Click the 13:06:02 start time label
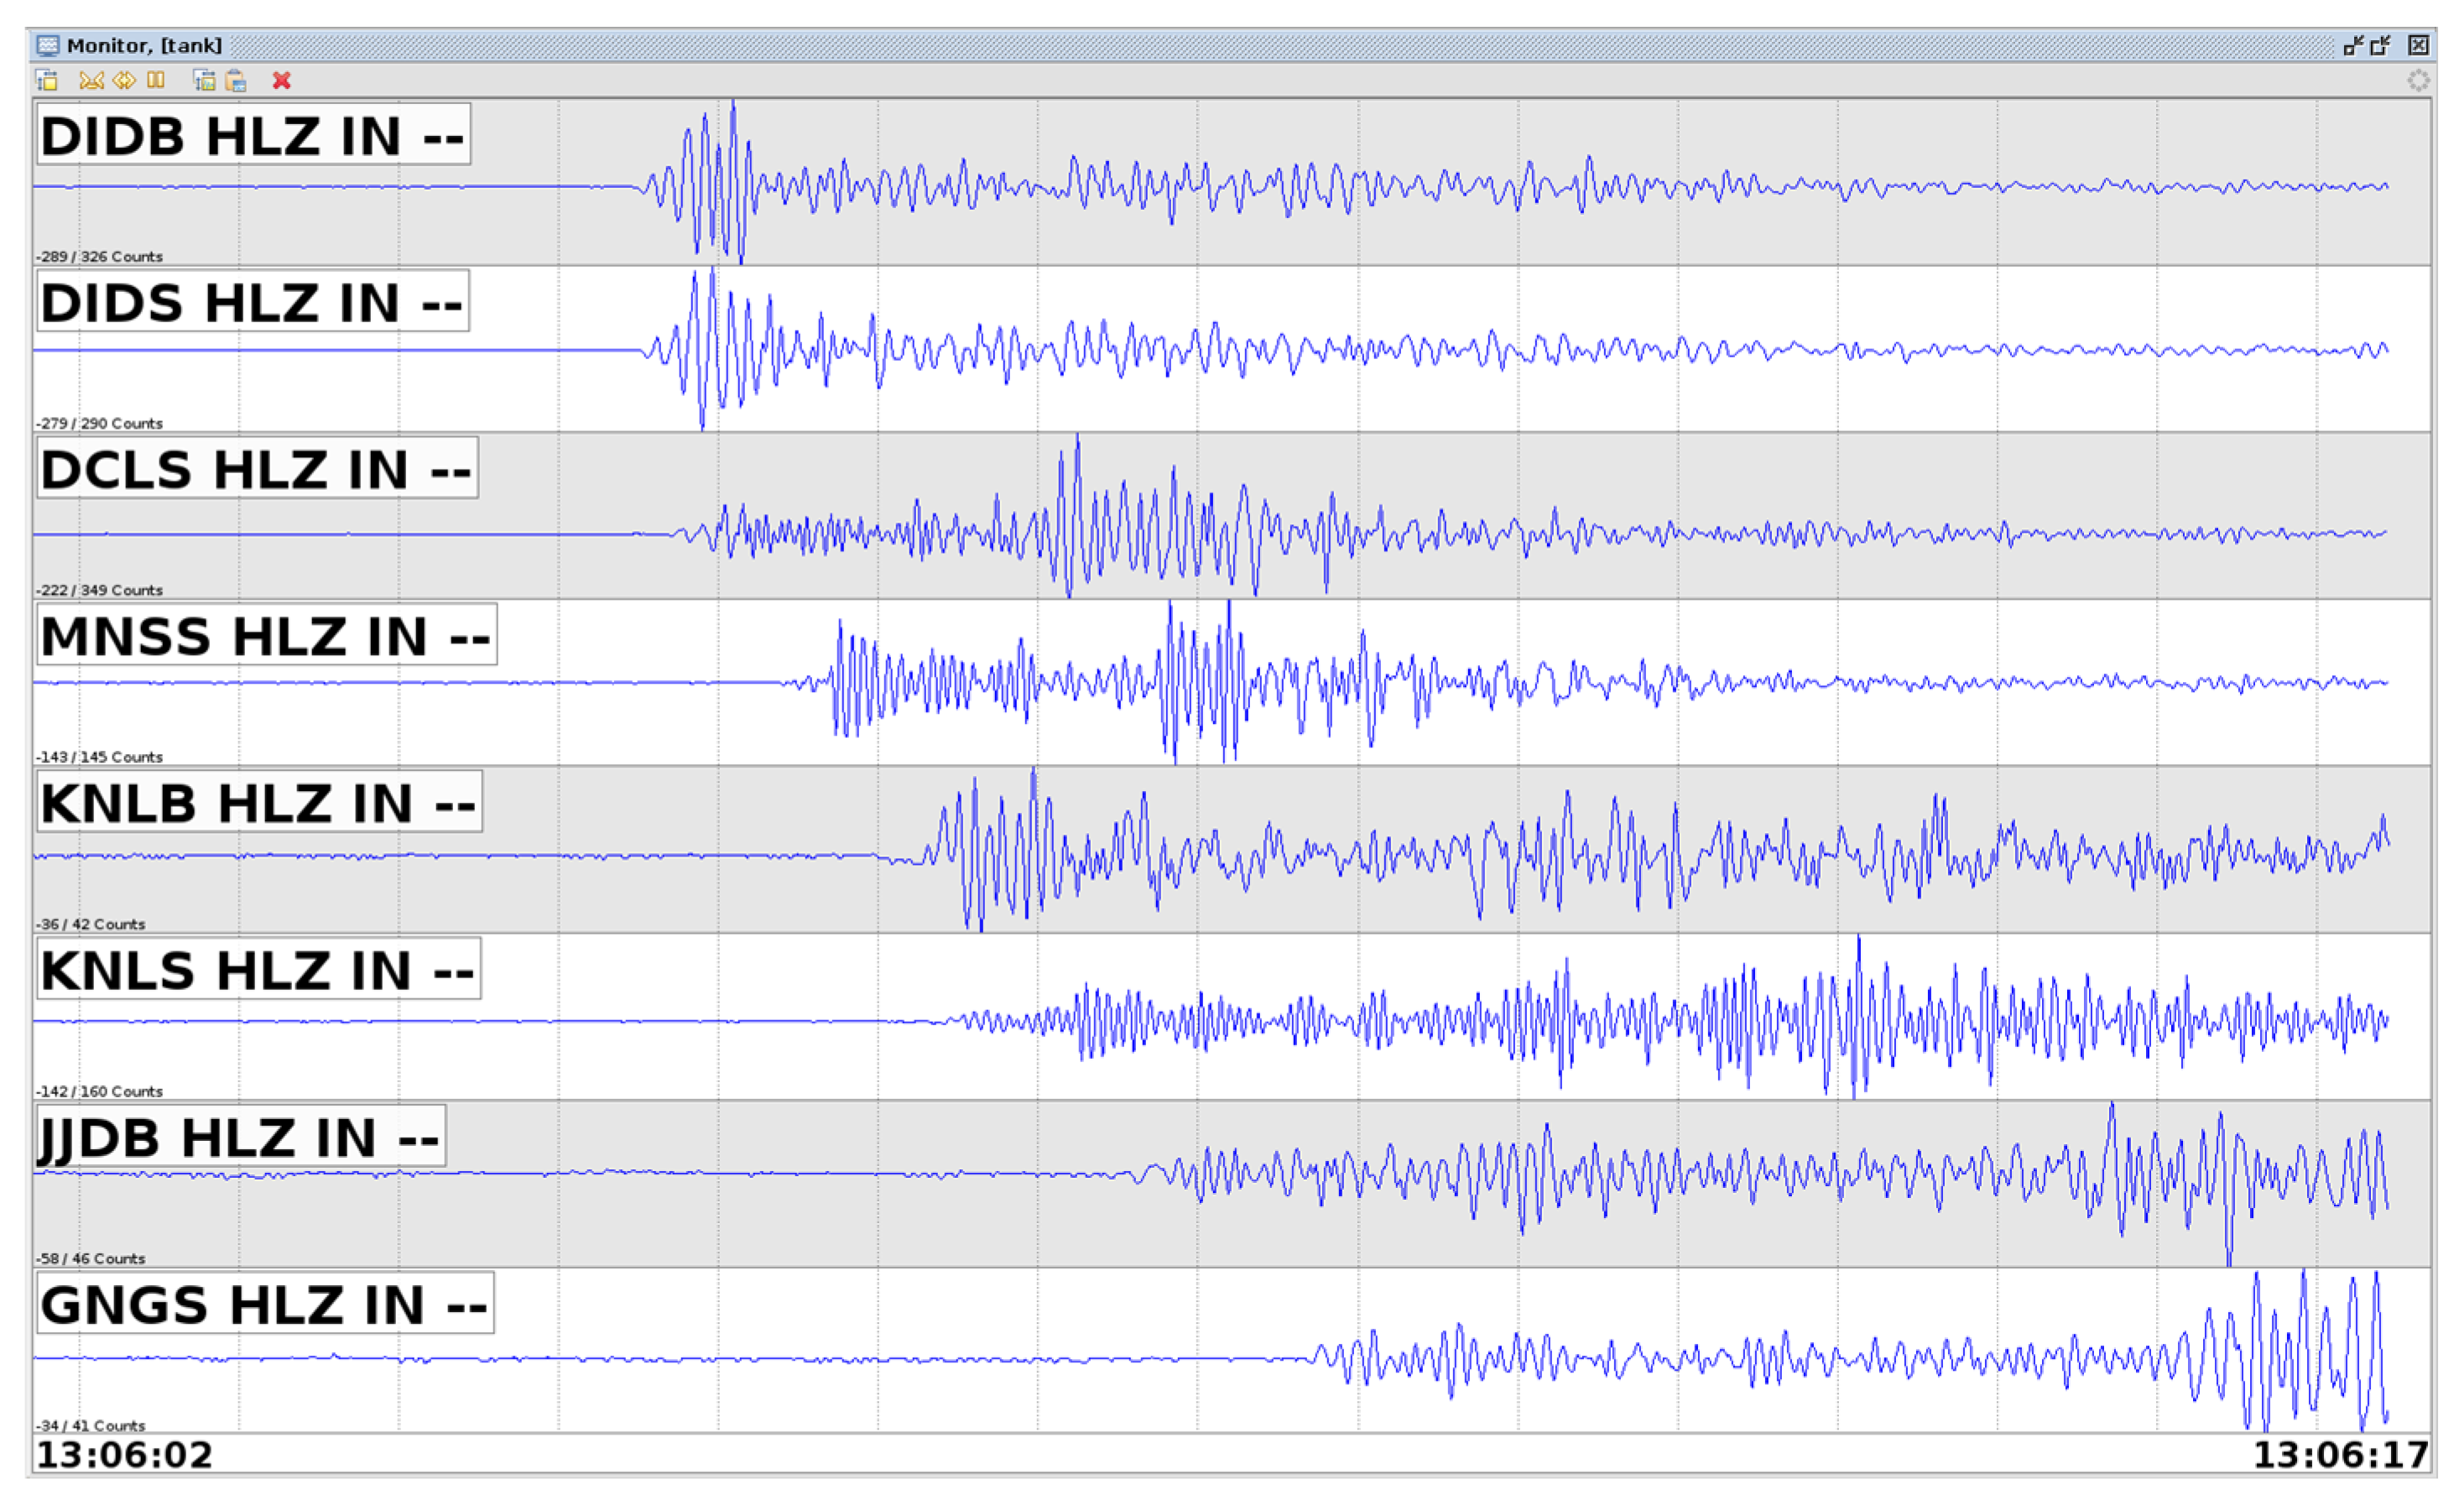The height and width of the screenshot is (1505, 2464). (125, 1454)
